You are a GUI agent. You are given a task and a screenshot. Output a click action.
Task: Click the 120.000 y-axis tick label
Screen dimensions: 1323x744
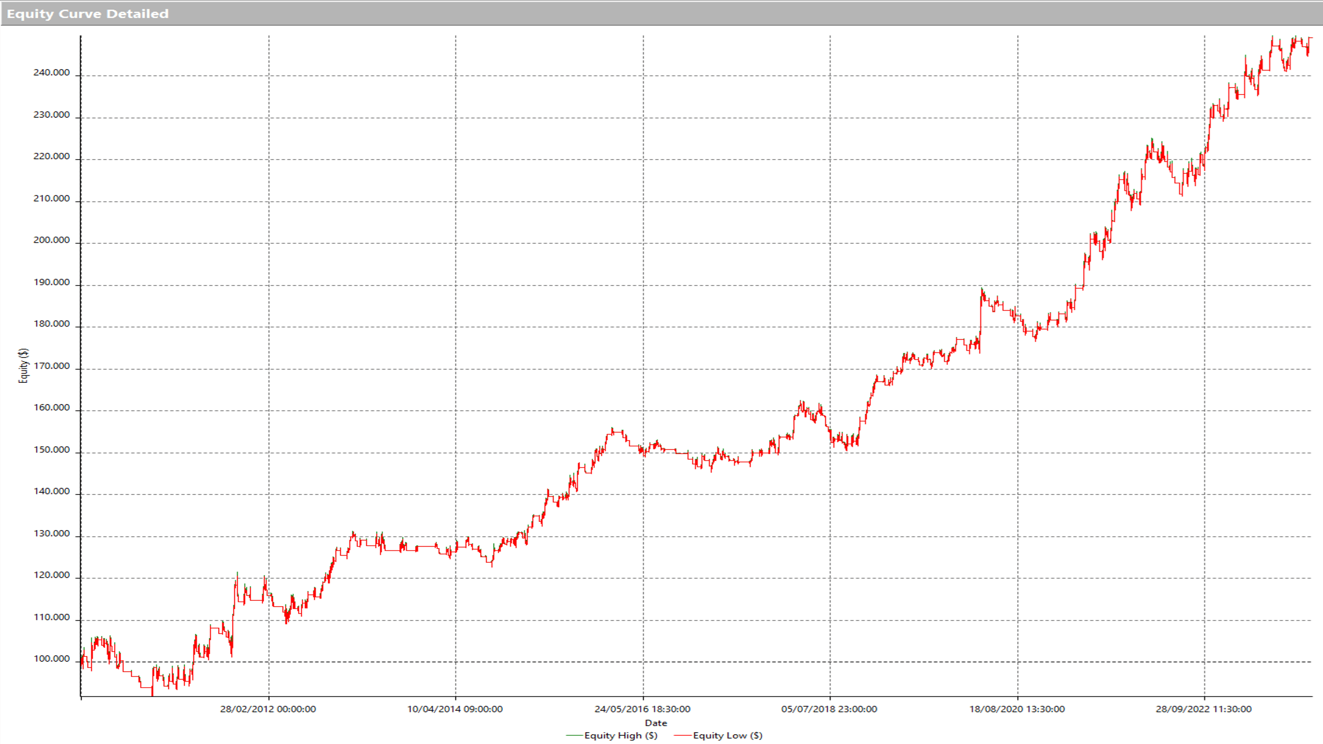pyautogui.click(x=51, y=575)
